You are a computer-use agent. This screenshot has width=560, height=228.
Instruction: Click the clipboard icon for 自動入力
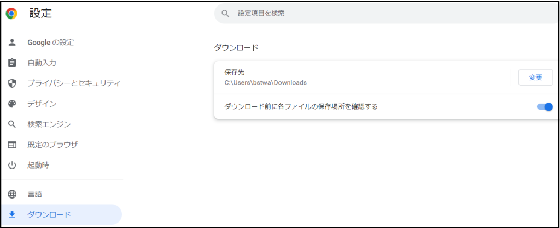[12, 63]
